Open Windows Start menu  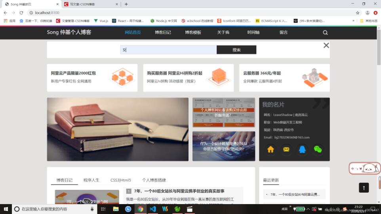pyautogui.click(x=6, y=209)
